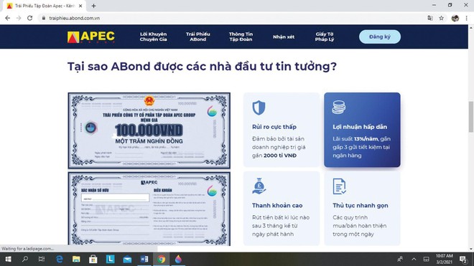The height and width of the screenshot is (266, 474).
Task: Open the translate page icon
Action: pyautogui.click(x=430, y=18)
